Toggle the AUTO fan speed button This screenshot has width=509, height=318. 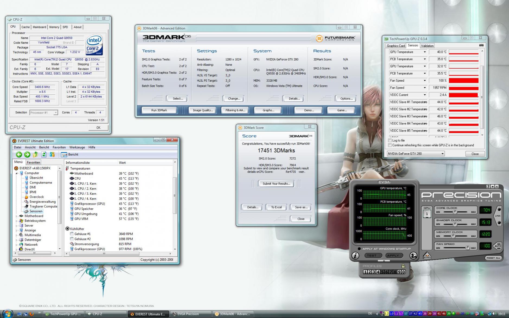pyautogui.click(x=498, y=246)
